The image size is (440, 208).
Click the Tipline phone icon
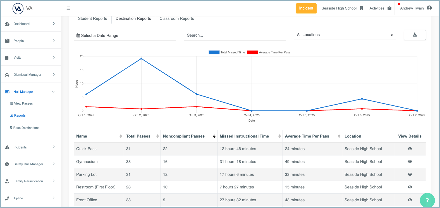[7, 198]
